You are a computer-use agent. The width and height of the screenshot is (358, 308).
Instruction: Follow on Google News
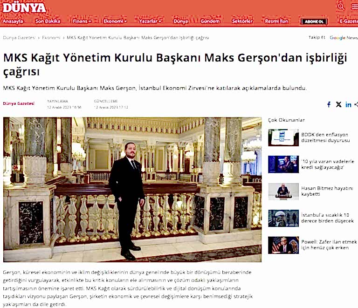point(344,37)
